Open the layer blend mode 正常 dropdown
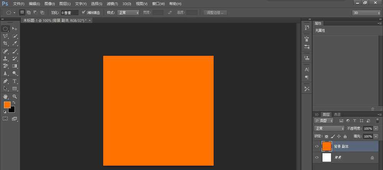 pyautogui.click(x=329, y=128)
